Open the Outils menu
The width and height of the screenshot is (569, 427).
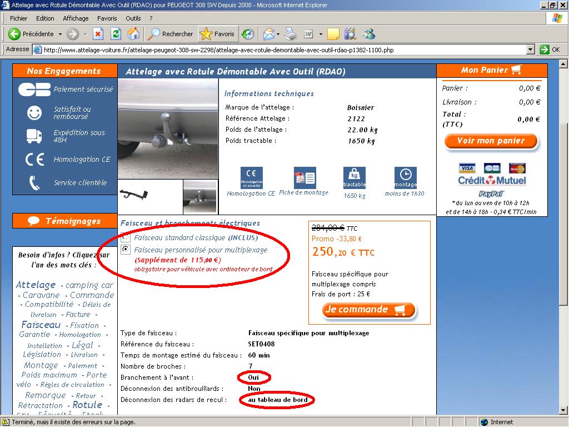point(133,18)
